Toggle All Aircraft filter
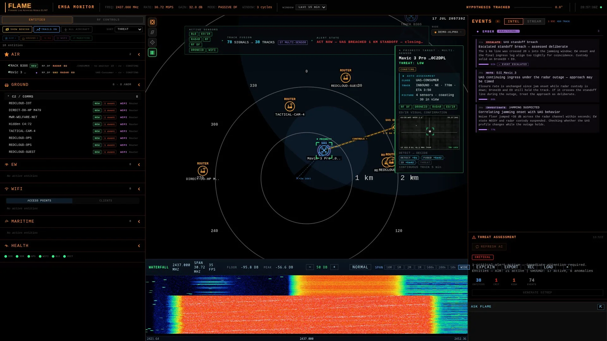The width and height of the screenshot is (607, 341). click(77, 29)
